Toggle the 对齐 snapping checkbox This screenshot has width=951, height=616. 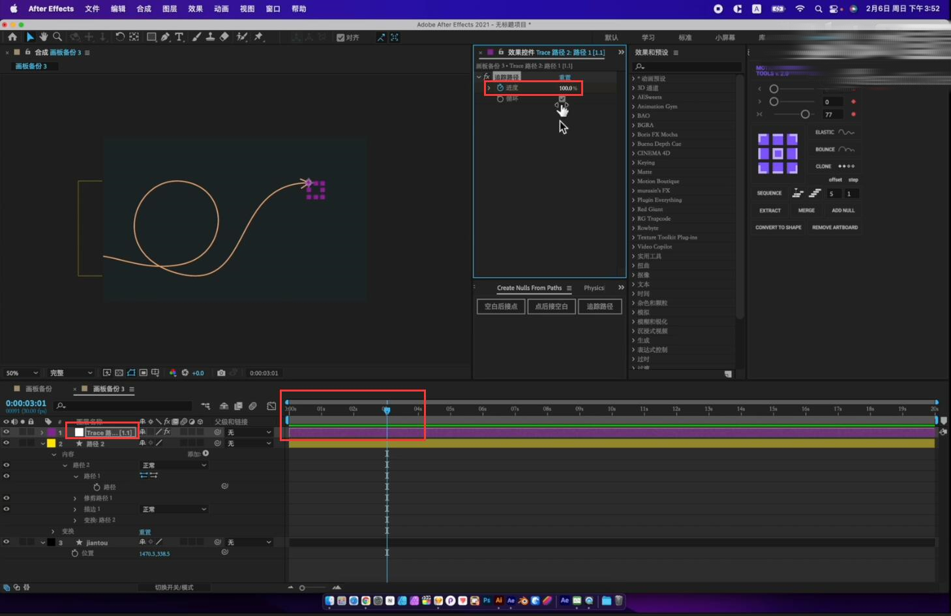click(x=340, y=37)
